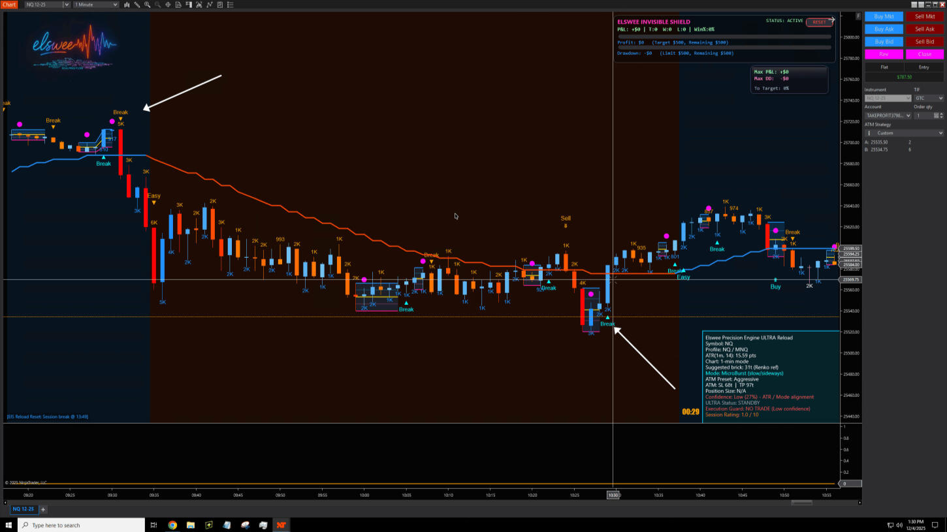
Task: Select the Drawing Tools pencil icon
Action: pos(136,5)
